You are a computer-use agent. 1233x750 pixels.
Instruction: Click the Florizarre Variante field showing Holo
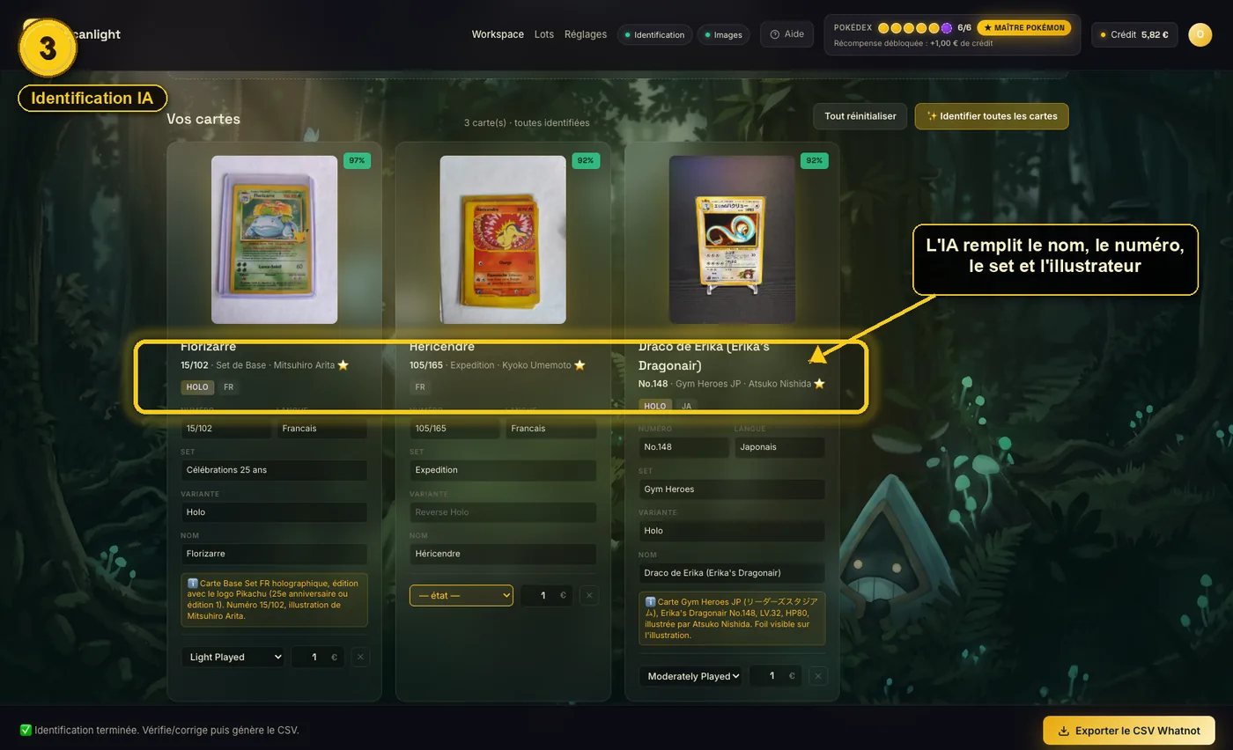coord(274,512)
